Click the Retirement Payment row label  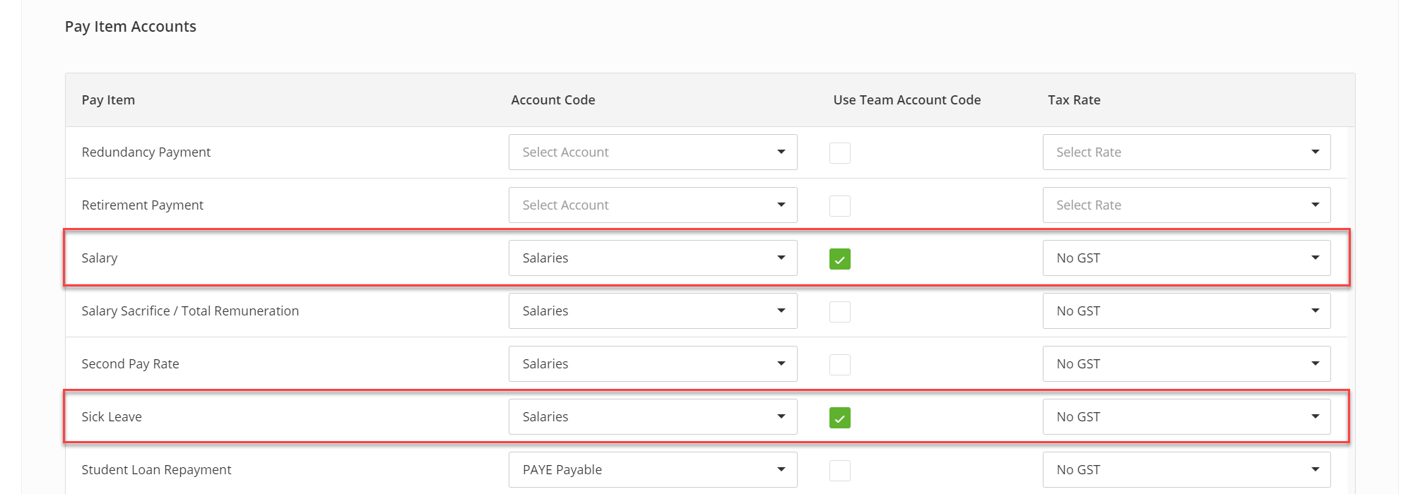coord(143,205)
